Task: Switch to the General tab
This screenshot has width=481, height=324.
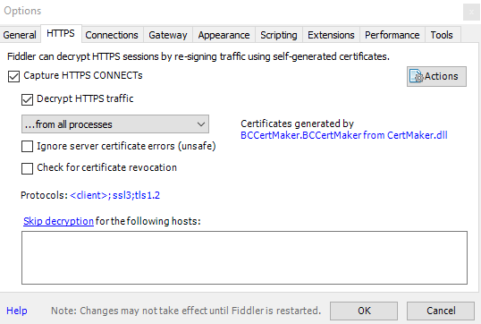Action: (20, 35)
